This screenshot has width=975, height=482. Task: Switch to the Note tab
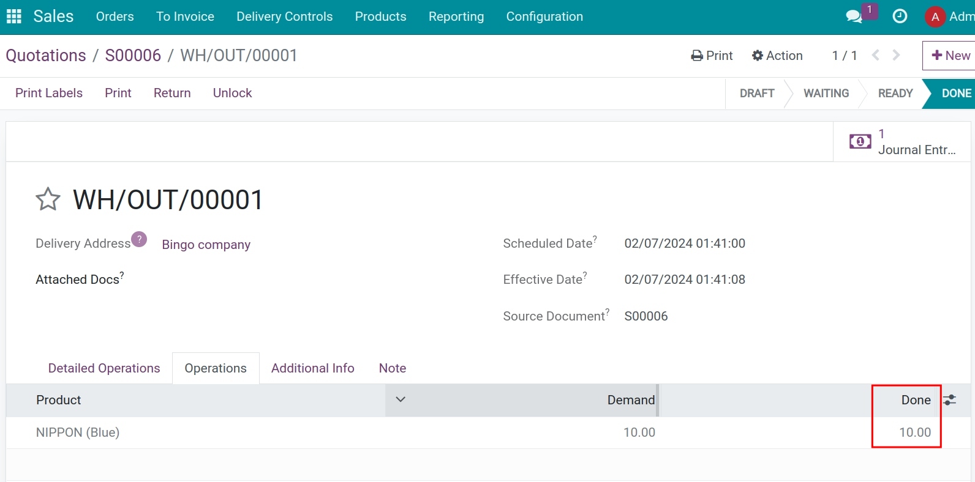tap(393, 368)
